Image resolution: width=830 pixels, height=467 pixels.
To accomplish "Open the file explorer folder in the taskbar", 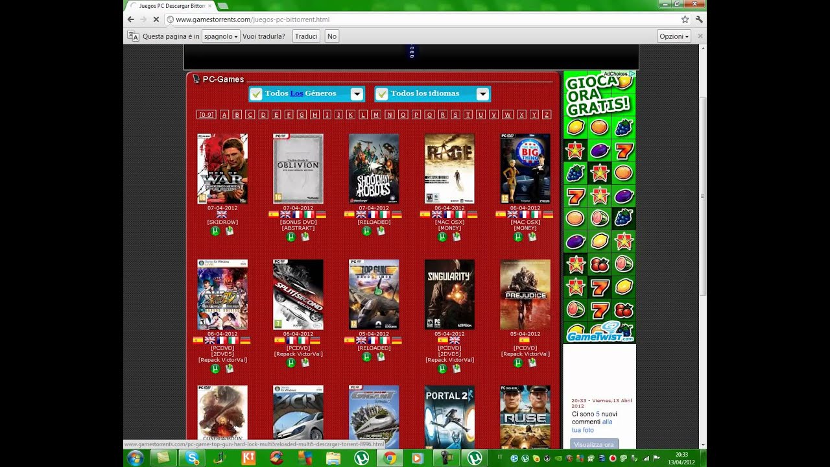I will point(333,458).
